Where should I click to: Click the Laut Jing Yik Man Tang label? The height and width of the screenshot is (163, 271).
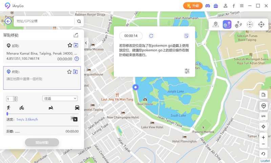click(x=117, y=99)
